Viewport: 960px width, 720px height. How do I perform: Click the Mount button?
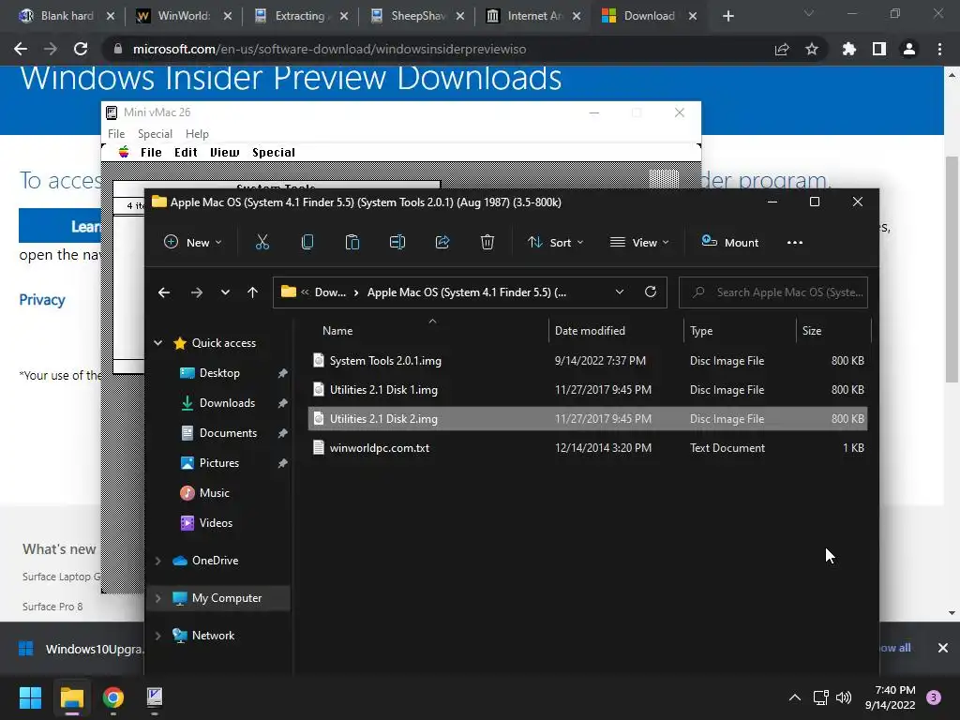[729, 243]
